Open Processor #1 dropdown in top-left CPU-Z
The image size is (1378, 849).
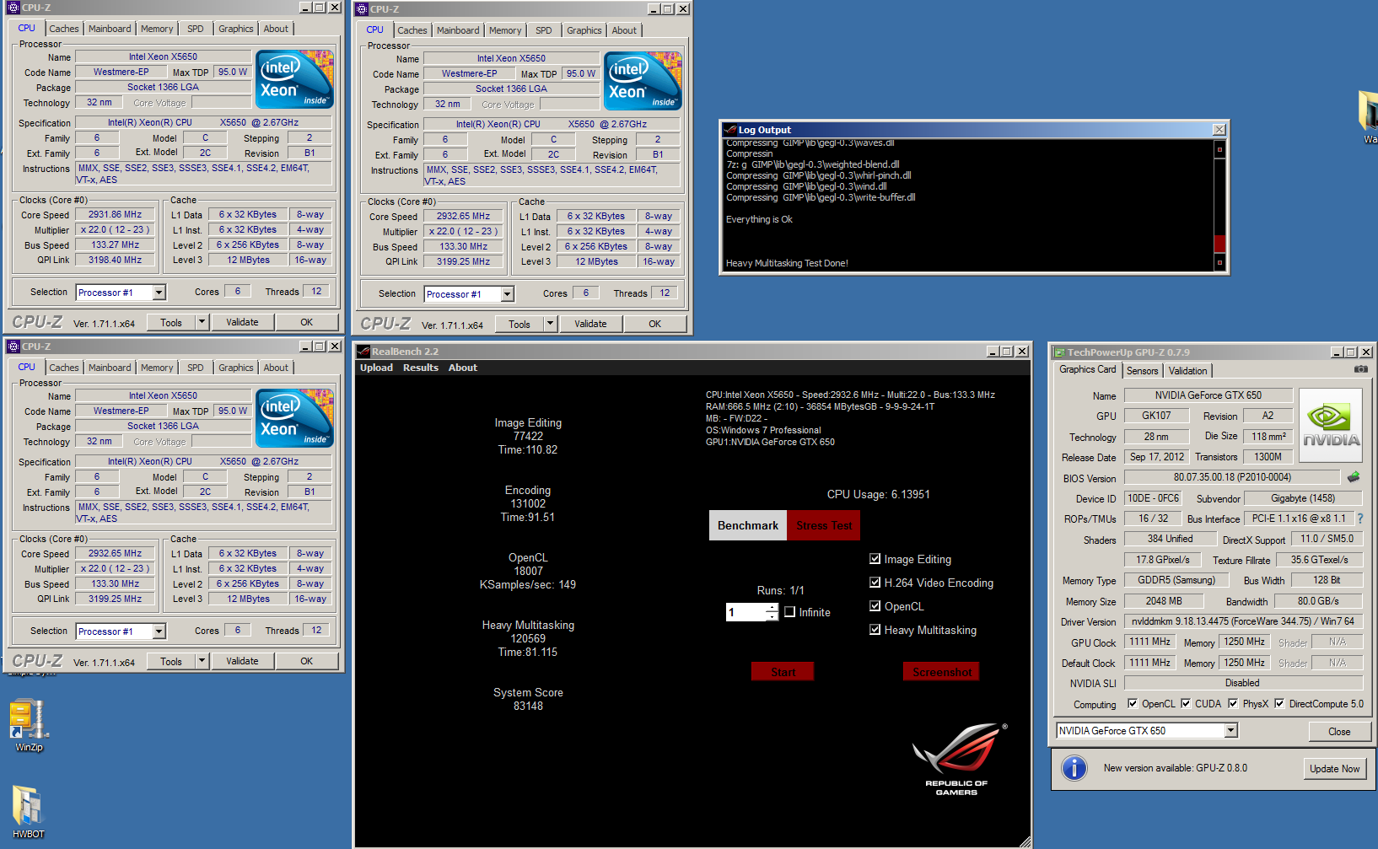click(x=159, y=293)
